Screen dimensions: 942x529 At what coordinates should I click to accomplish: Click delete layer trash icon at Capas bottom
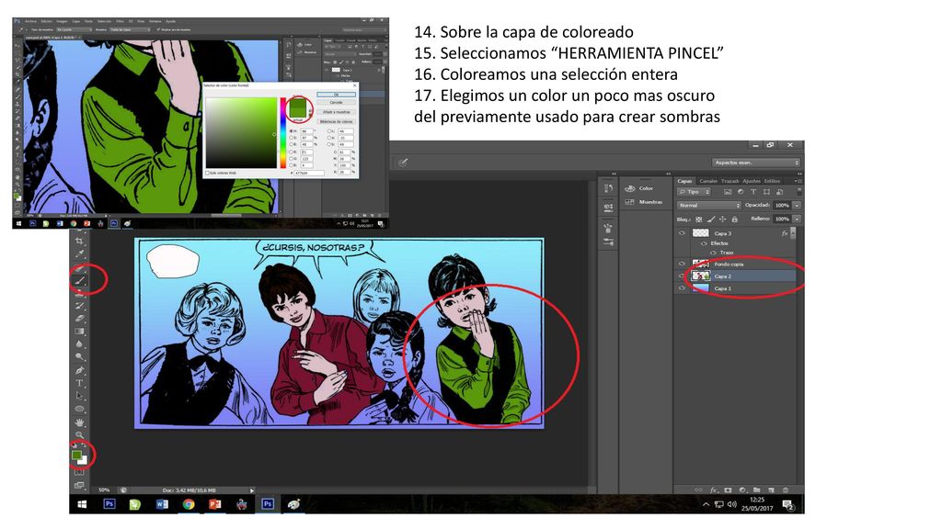click(x=786, y=490)
